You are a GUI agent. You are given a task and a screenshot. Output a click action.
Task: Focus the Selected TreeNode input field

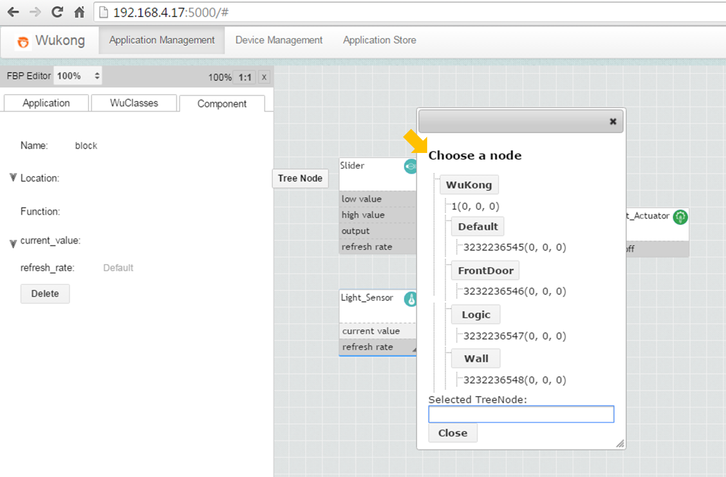coord(521,414)
